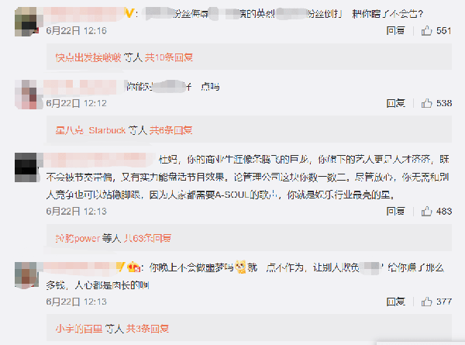This screenshot has width=465, height=345.
Task: Expand the 共63条回复 reply thread
Action: click(x=147, y=238)
